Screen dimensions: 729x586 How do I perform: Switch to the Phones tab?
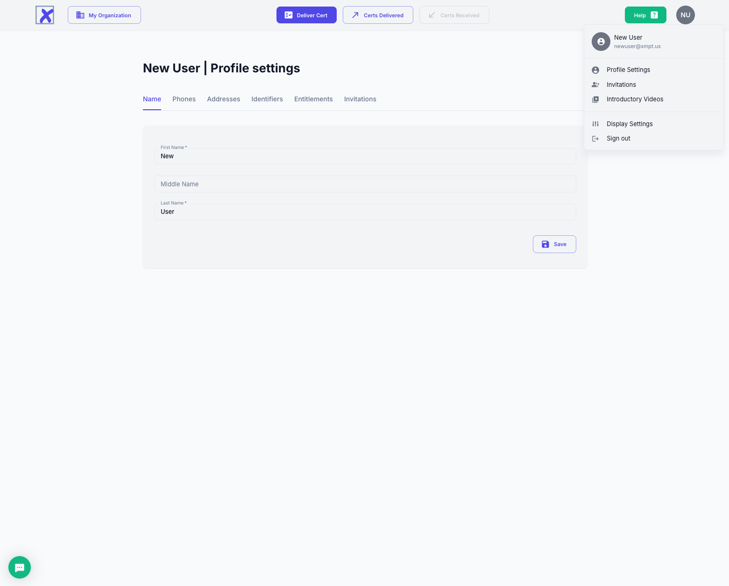coord(184,99)
